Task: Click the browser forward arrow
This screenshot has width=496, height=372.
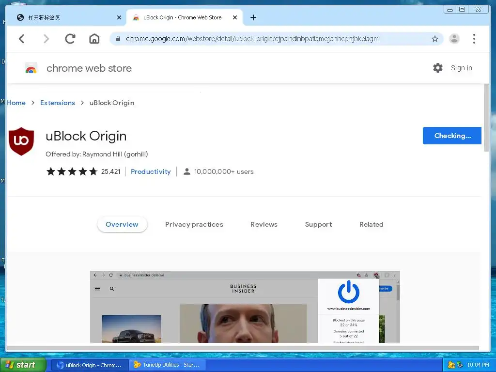Action: point(46,39)
